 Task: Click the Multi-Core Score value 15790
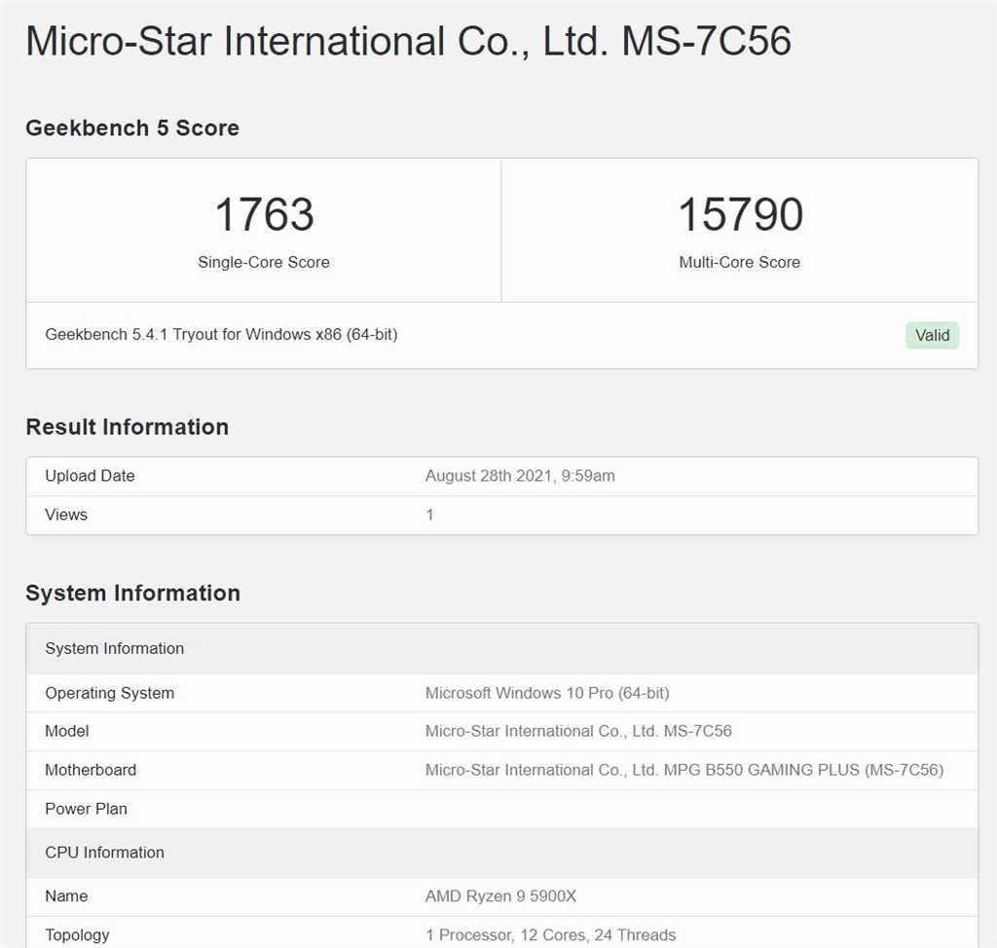click(x=740, y=215)
